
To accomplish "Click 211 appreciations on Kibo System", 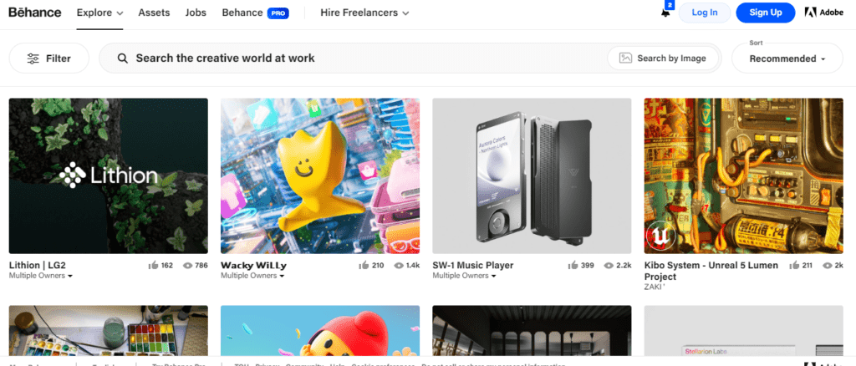I will coord(808,266).
